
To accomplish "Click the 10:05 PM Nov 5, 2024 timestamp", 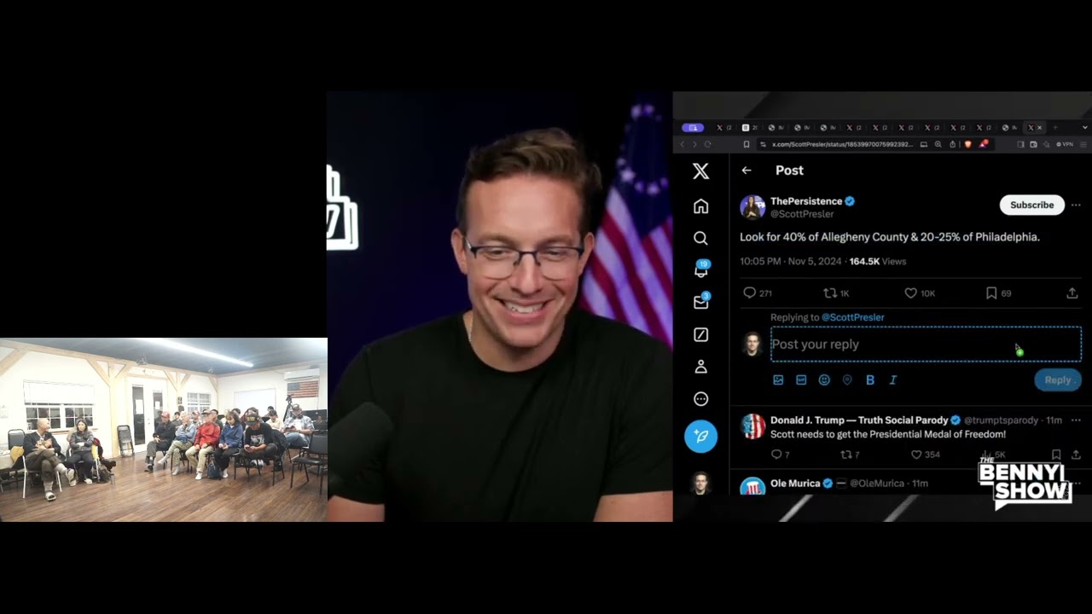I will click(791, 261).
